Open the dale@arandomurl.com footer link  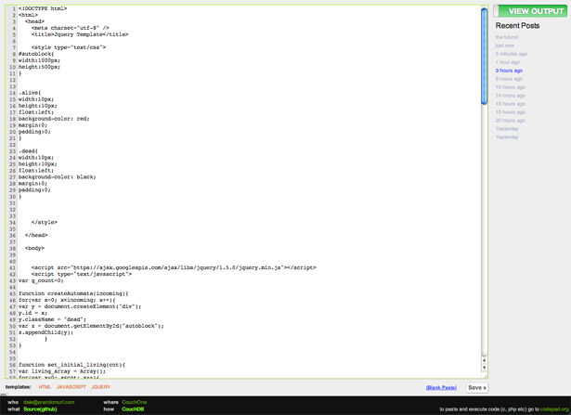[x=49, y=402]
